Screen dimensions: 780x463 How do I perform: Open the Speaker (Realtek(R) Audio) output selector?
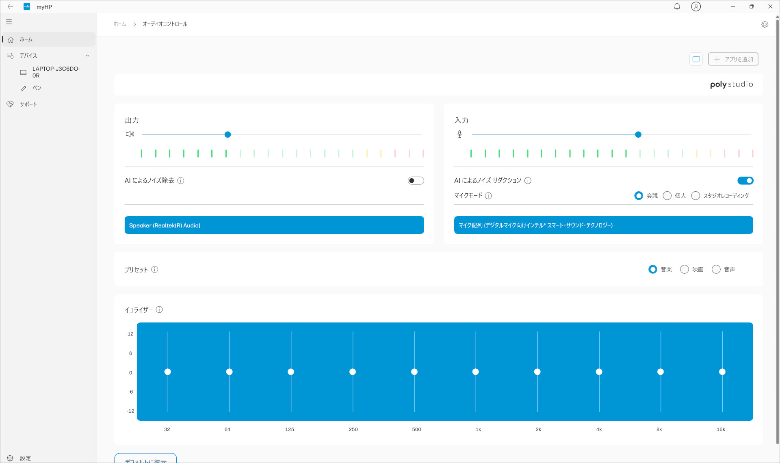(274, 225)
